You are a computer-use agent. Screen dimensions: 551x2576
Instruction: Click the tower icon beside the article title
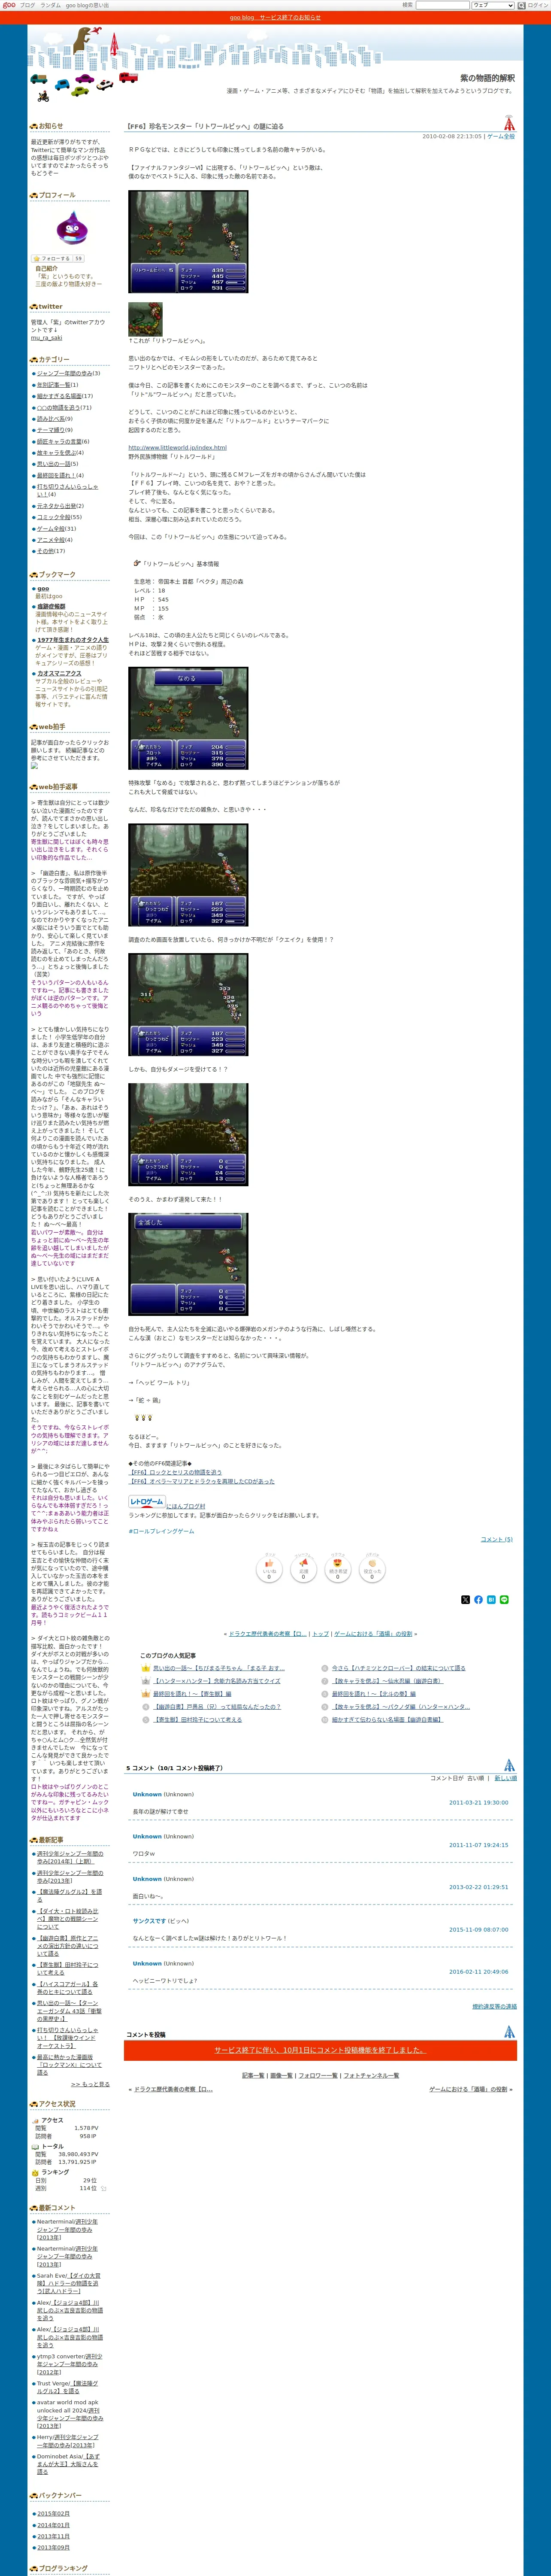(x=509, y=123)
